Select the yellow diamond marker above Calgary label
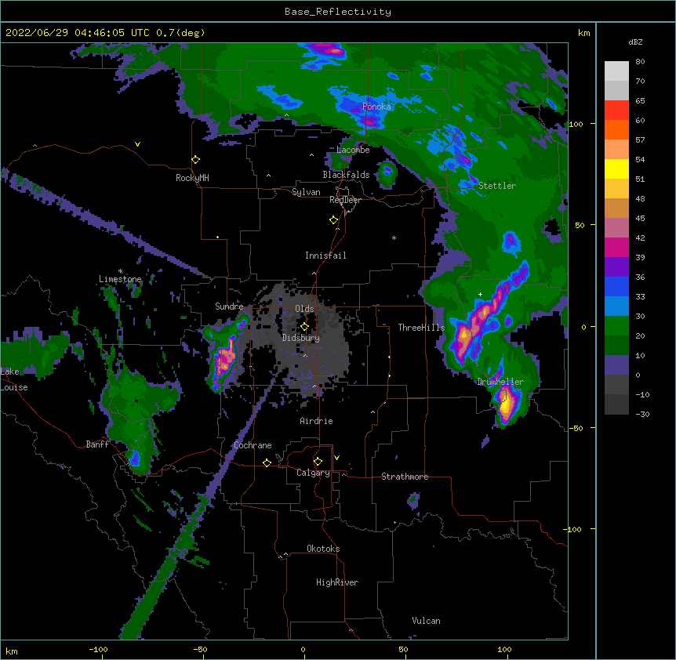The width and height of the screenshot is (676, 660). [x=318, y=462]
